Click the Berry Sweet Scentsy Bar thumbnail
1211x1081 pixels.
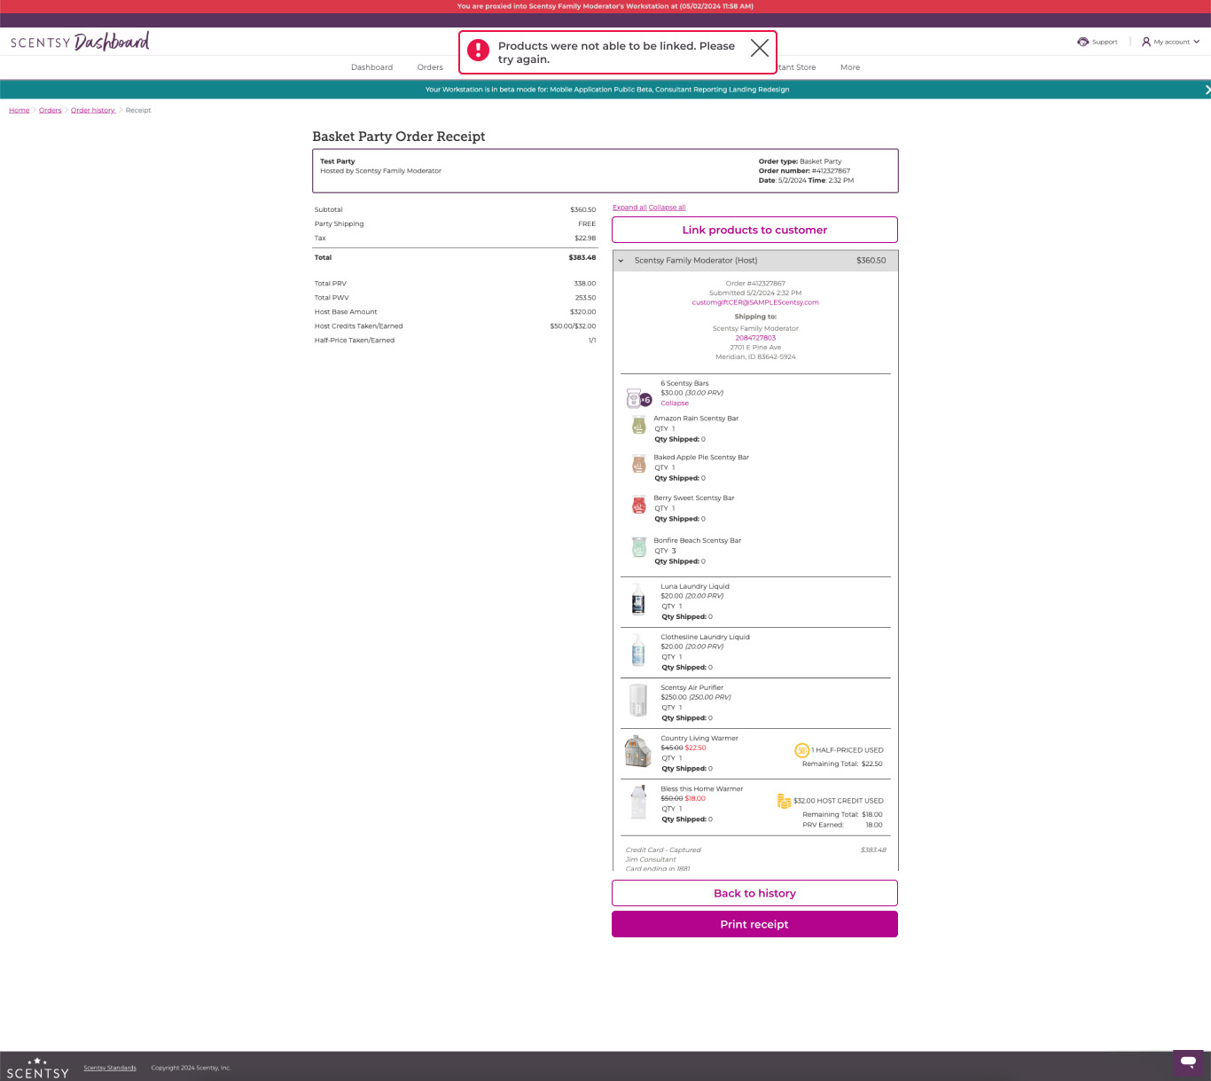(638, 505)
